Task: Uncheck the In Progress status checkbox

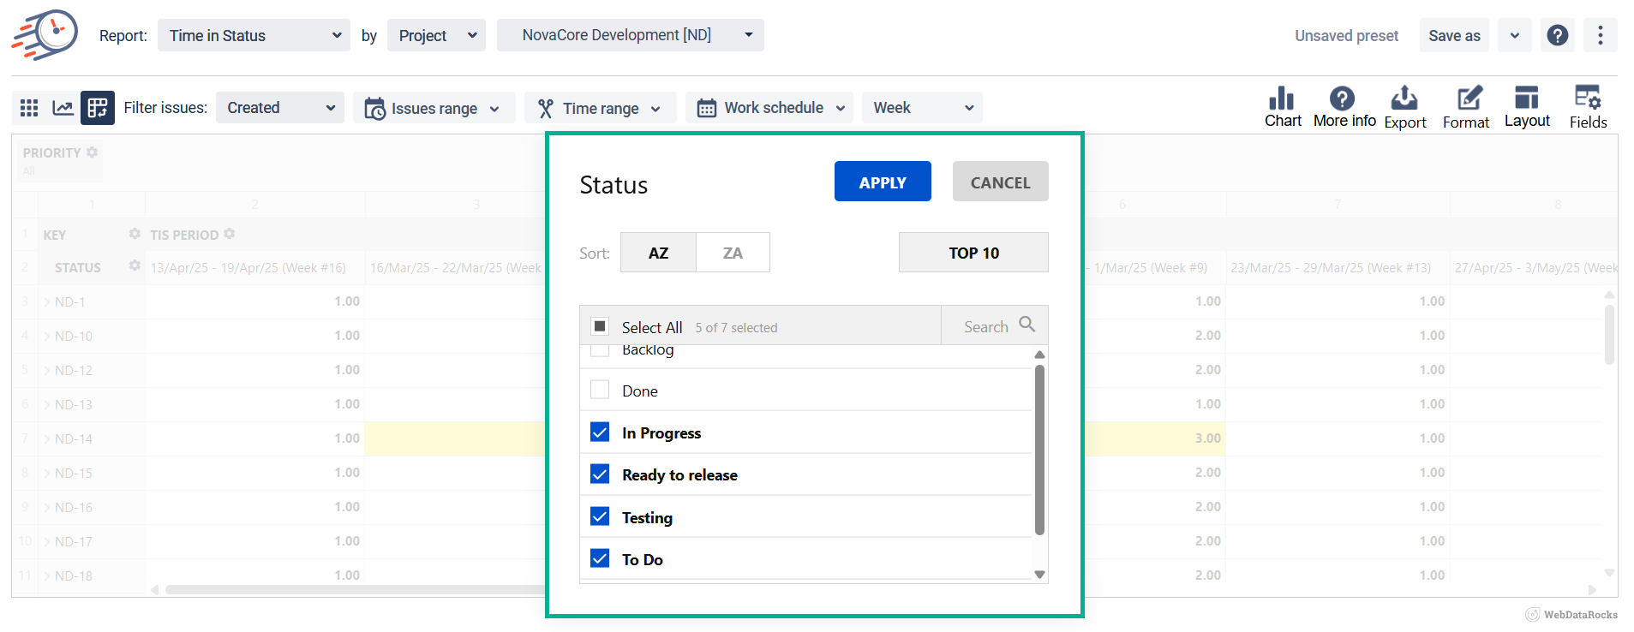Action: [x=600, y=432]
